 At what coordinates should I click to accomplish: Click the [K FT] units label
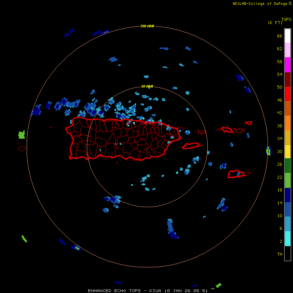[x=275, y=22]
